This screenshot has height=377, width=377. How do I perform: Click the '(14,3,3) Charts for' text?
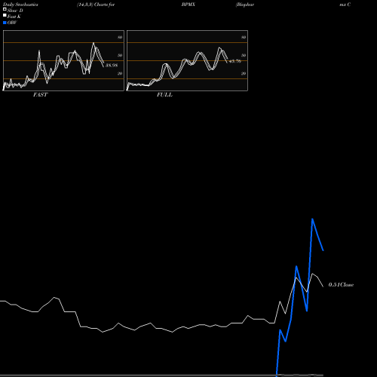coord(96,5)
